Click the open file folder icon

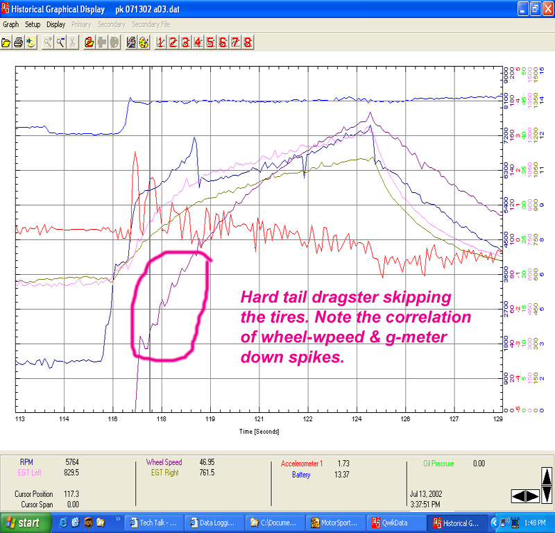7,42
